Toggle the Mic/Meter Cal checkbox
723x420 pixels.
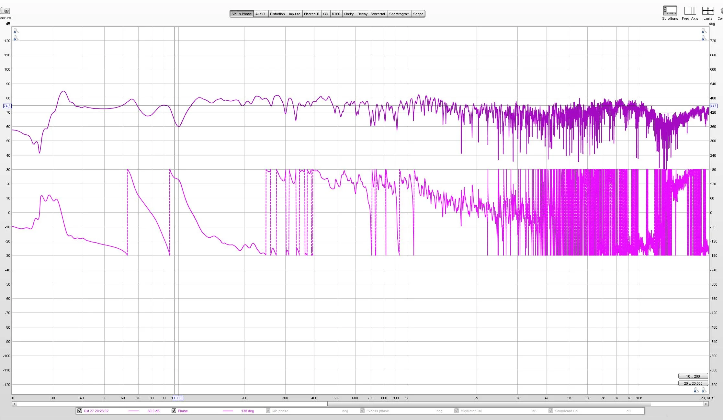(x=457, y=411)
